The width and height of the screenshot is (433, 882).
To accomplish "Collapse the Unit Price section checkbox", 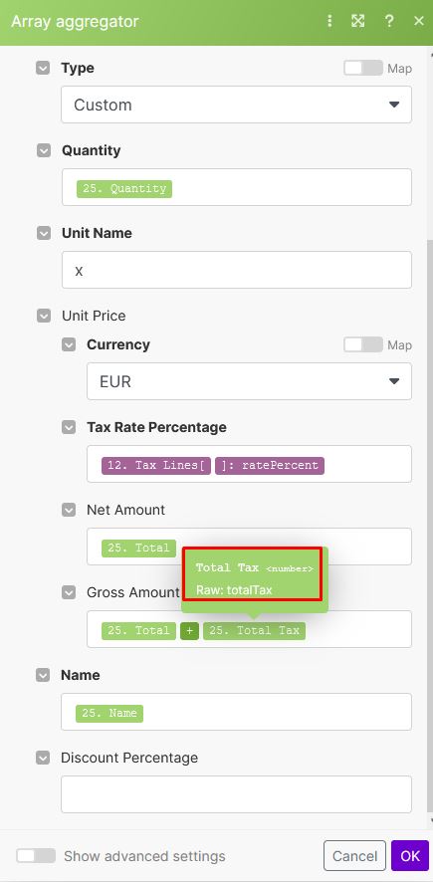I will [44, 317].
